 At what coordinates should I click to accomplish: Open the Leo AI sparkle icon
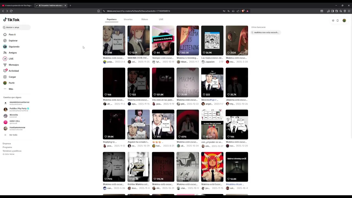point(341,11)
